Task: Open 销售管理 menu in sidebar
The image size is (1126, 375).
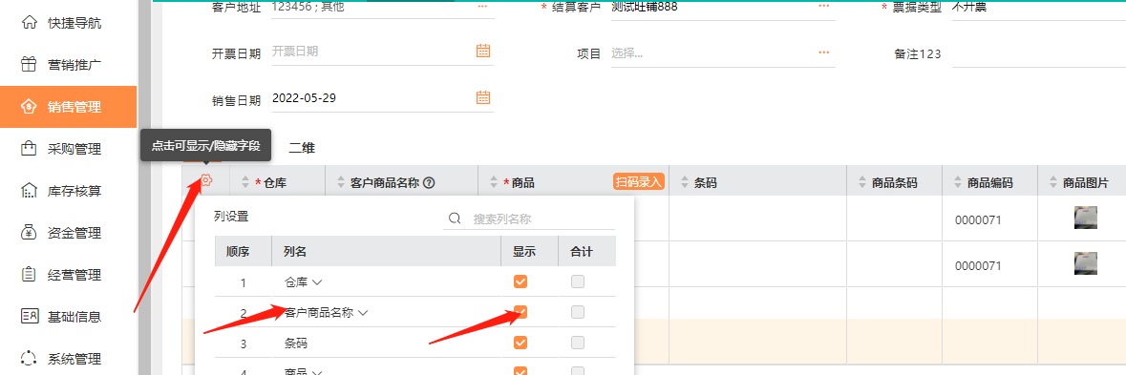Action: click(68, 107)
